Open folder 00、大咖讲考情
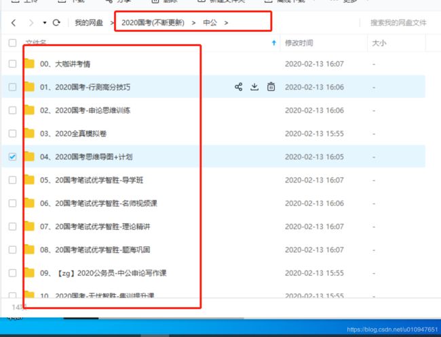 click(65, 64)
